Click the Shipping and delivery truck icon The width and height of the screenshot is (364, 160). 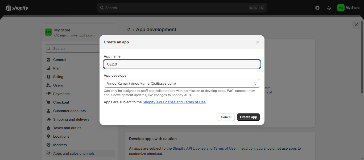48,120
